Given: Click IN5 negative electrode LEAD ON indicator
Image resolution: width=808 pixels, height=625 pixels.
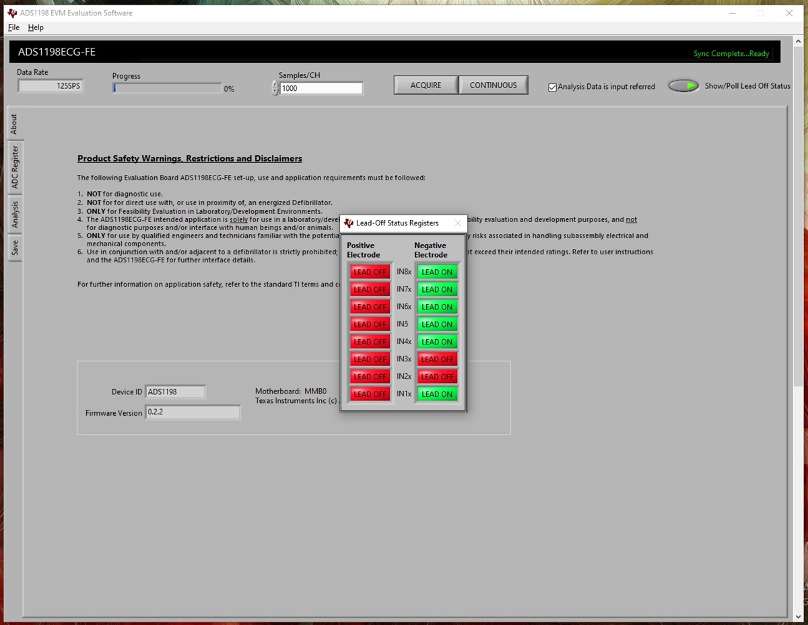Looking at the screenshot, I should (437, 324).
